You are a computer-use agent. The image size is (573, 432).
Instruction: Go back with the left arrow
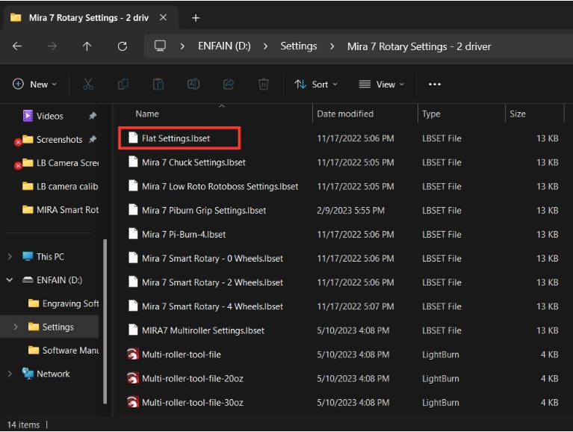pos(17,46)
